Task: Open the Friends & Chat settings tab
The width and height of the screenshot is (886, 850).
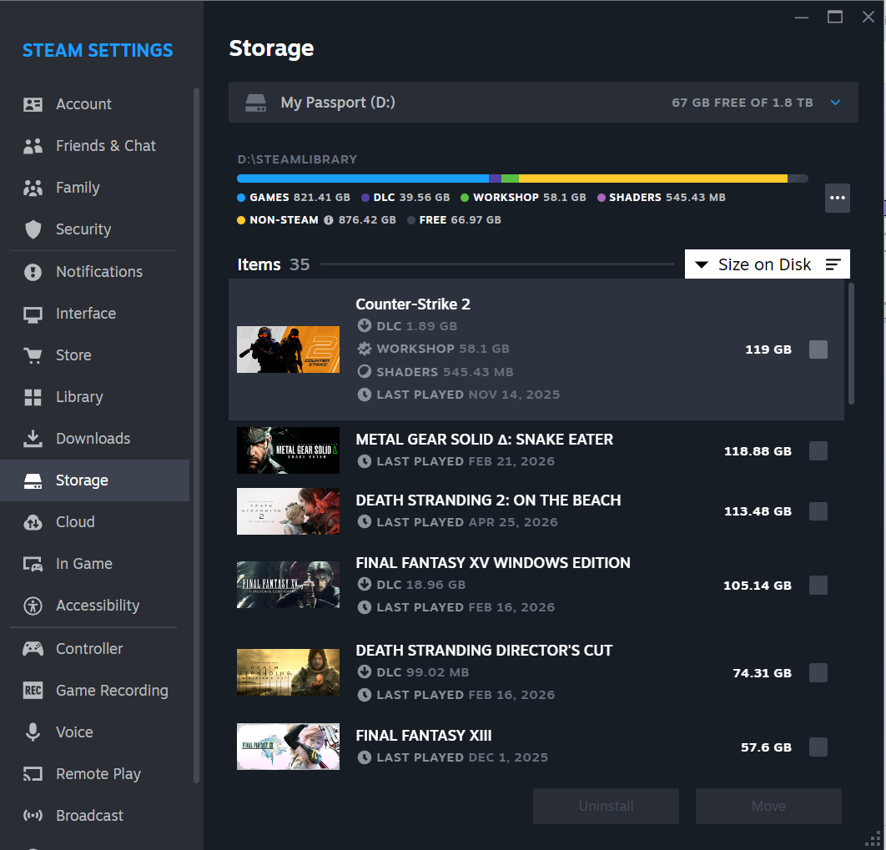Action: coord(95,146)
